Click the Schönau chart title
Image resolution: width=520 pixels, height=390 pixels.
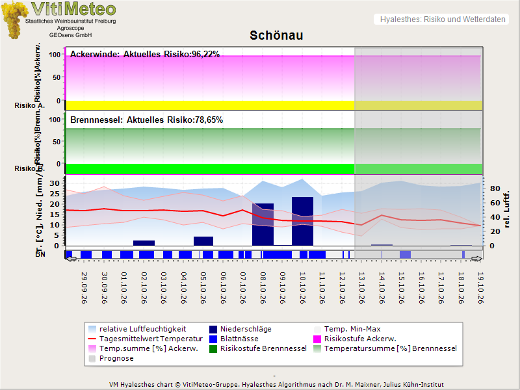click(x=276, y=36)
